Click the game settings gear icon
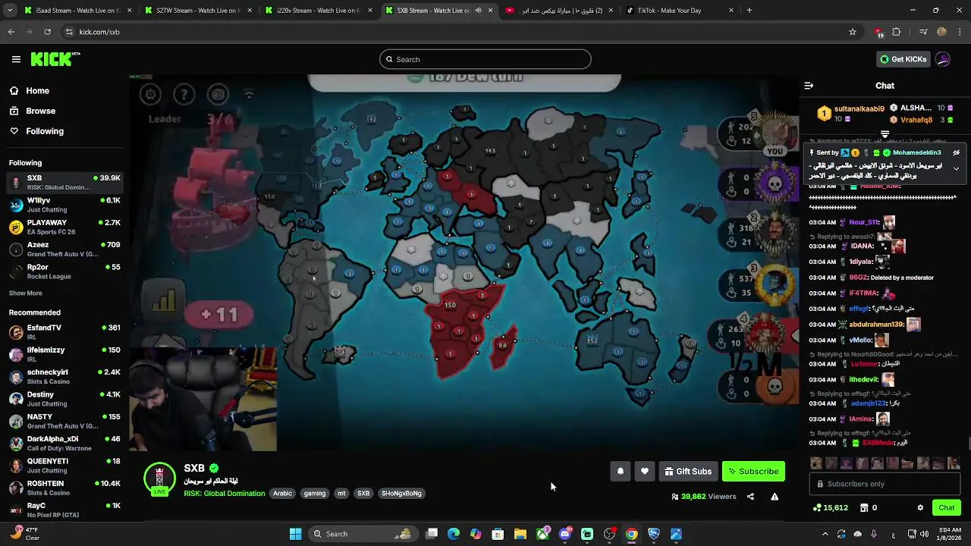The image size is (971, 546). (150, 94)
